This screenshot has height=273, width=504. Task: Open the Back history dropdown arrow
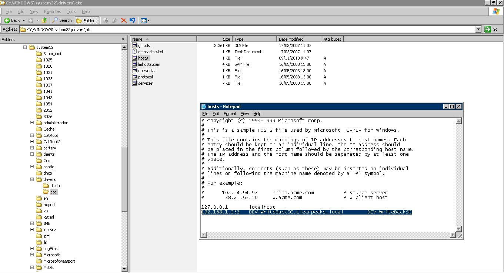pos(24,21)
